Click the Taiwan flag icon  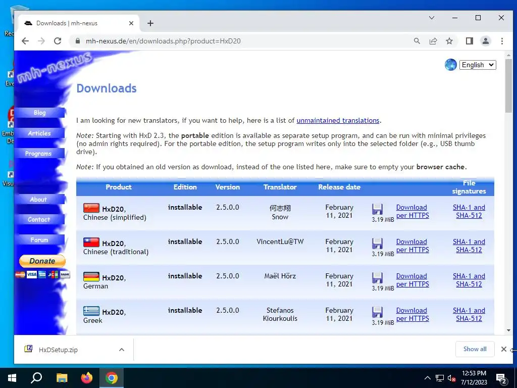pos(91,242)
